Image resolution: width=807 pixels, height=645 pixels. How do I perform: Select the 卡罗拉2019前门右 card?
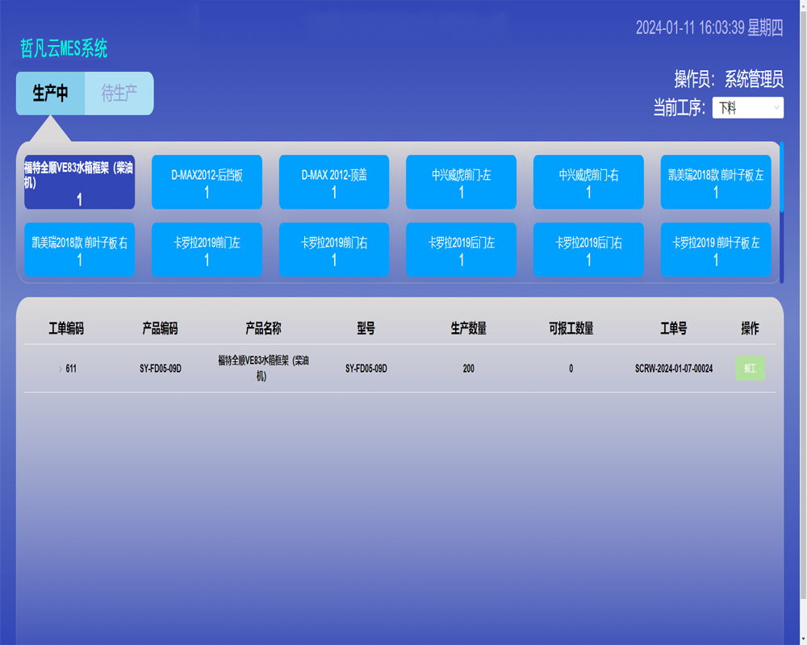pyautogui.click(x=334, y=250)
